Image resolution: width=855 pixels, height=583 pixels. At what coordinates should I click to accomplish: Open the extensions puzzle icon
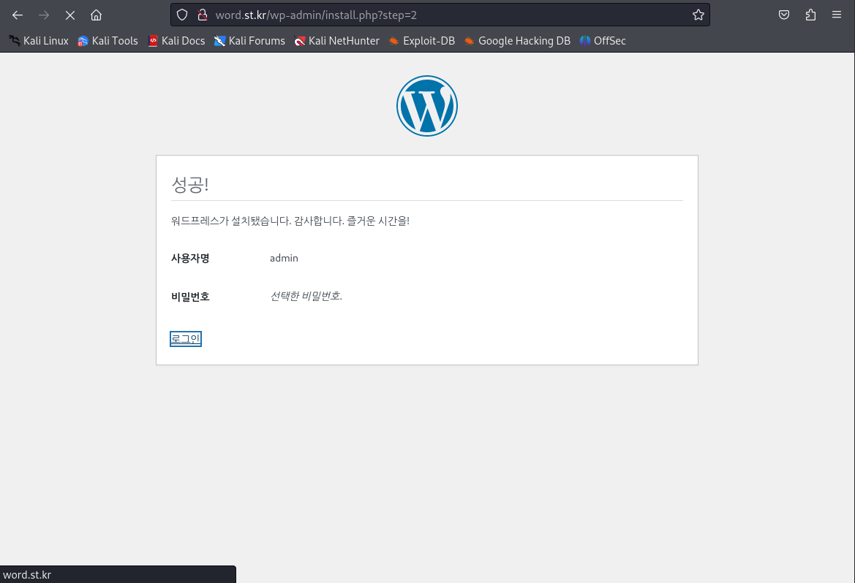tap(810, 15)
